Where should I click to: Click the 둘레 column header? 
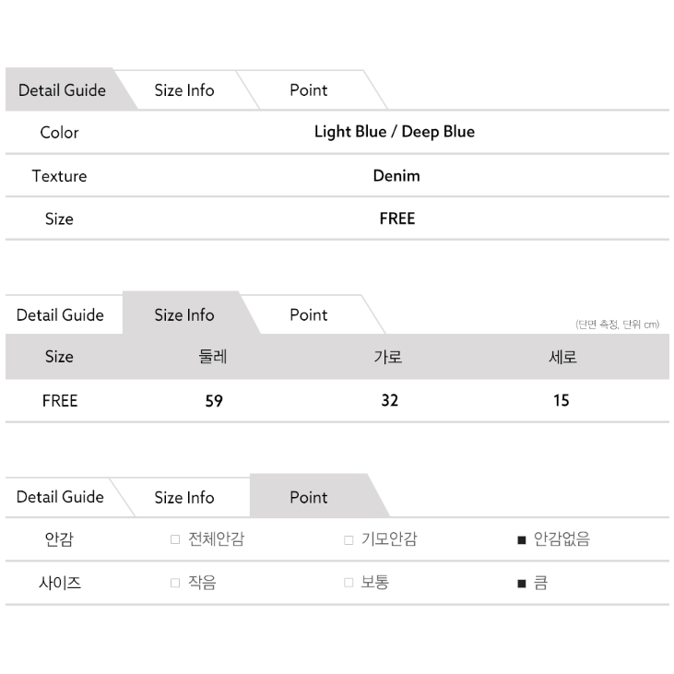213,358
